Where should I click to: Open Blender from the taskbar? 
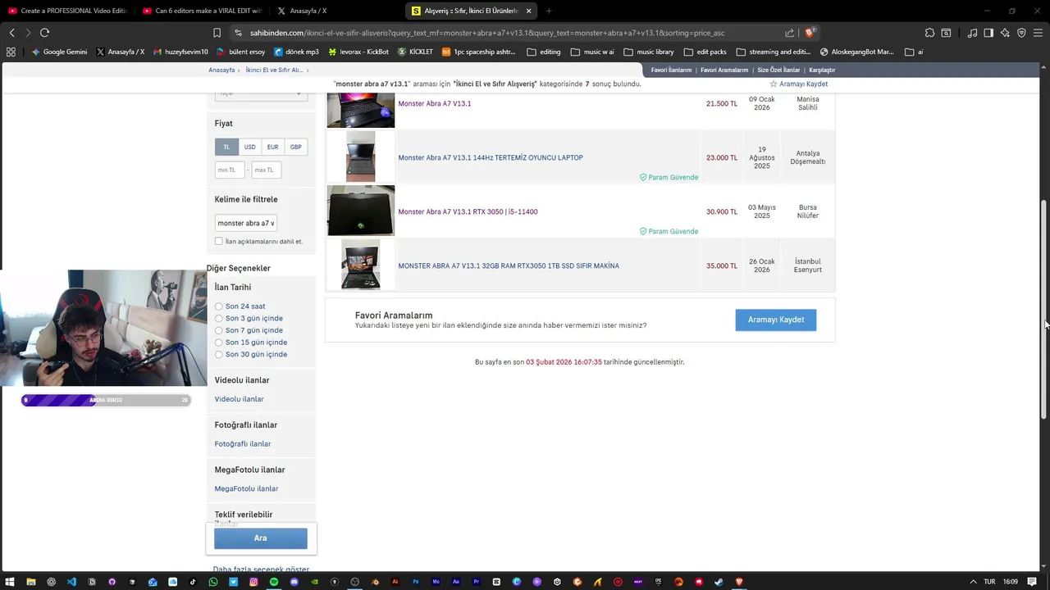click(375, 582)
